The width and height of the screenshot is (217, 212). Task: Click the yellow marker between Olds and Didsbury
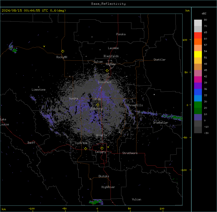coord(98,105)
